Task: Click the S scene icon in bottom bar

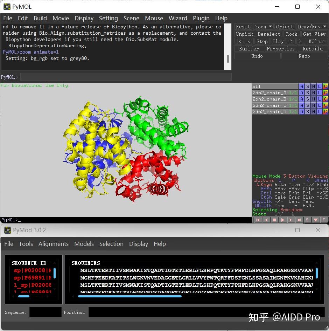Action: 307,220
